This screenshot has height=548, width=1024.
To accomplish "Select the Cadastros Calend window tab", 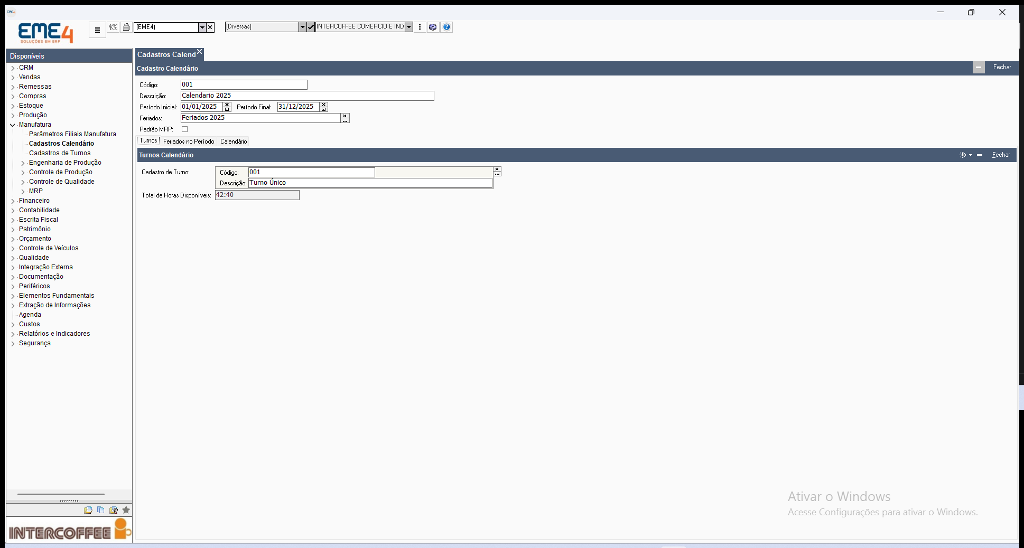I will (x=166, y=54).
